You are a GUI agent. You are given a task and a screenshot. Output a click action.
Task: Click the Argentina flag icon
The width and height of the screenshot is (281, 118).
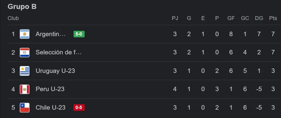25,34
